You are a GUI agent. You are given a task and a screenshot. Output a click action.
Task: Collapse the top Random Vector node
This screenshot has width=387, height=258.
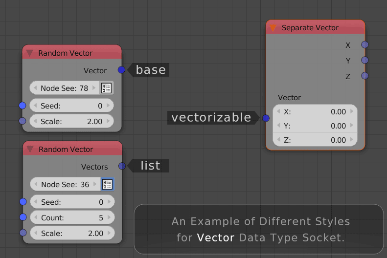point(30,53)
